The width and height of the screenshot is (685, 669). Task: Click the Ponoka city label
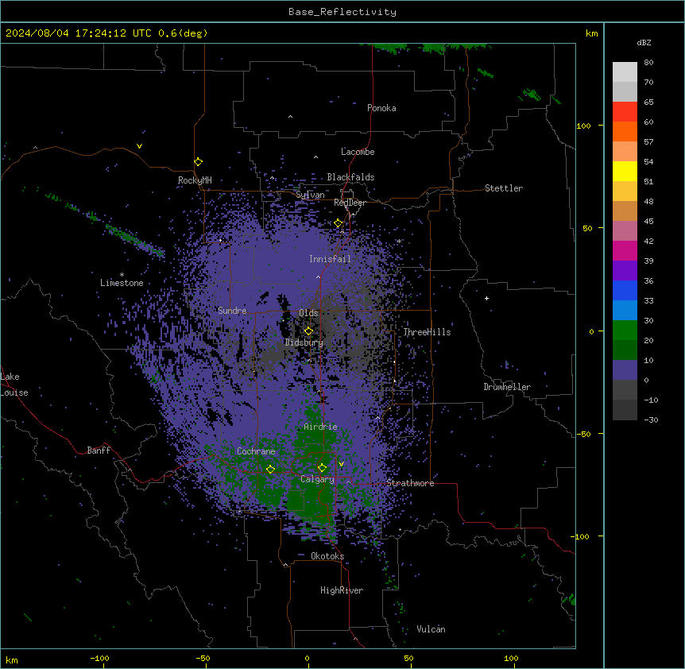(381, 108)
